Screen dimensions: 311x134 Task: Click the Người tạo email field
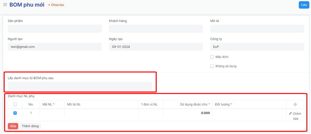tap(55, 47)
